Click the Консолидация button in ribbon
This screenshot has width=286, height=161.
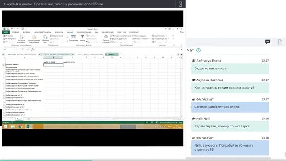coord(139,36)
